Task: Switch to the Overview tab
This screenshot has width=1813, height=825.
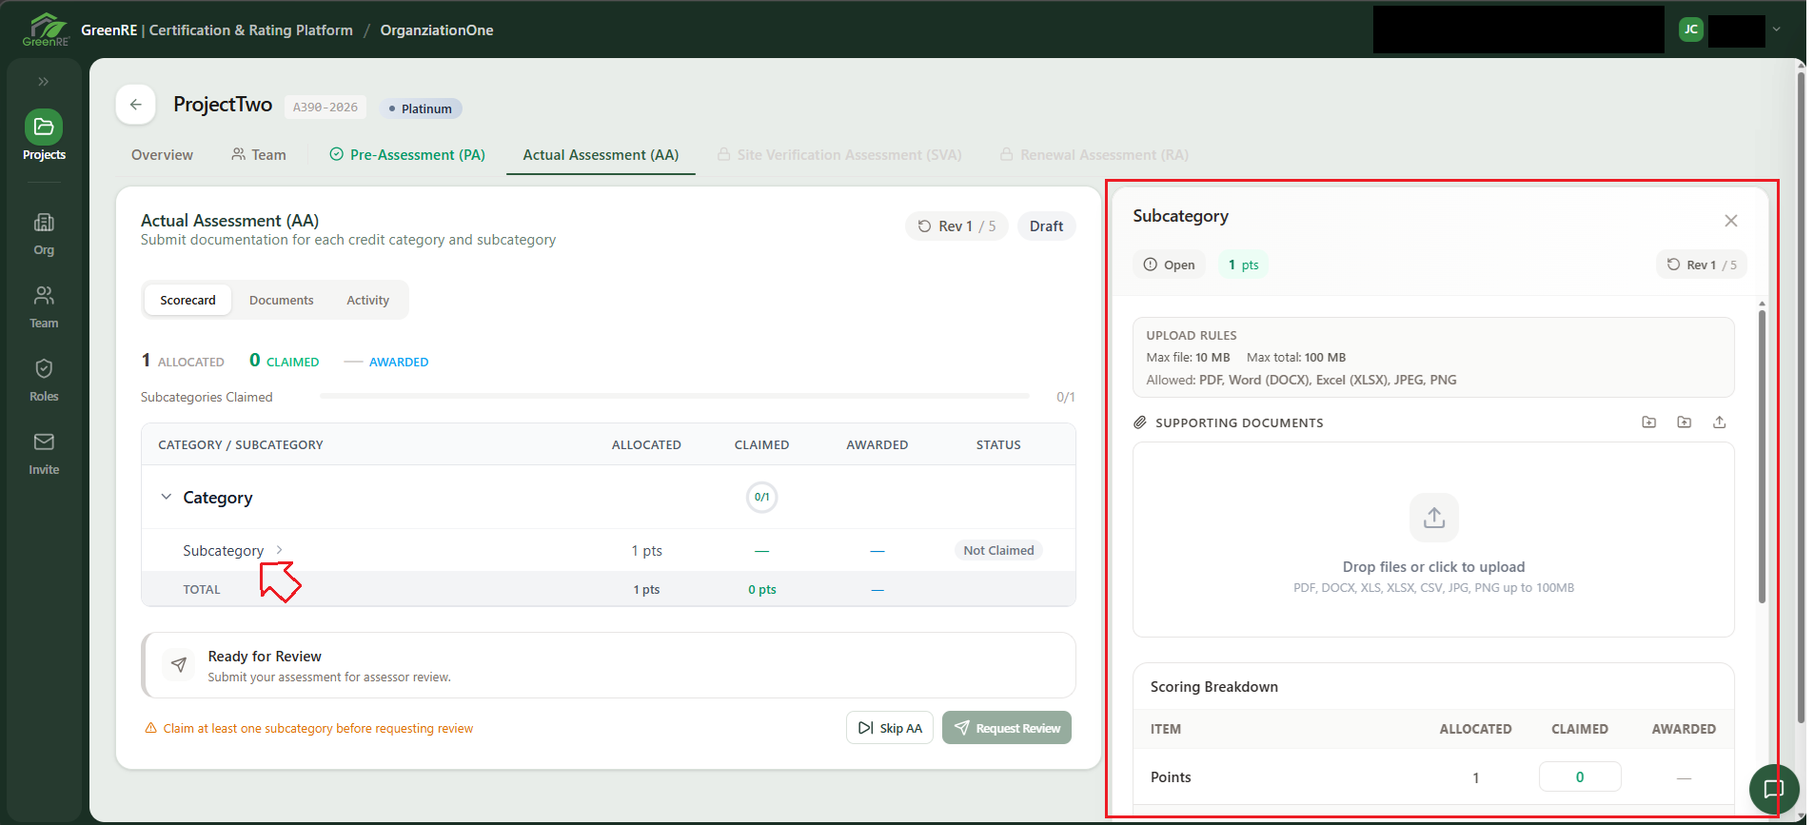Action: tap(162, 154)
